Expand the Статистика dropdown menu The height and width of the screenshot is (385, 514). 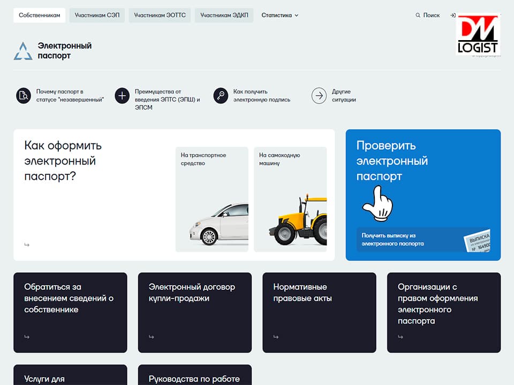[280, 15]
